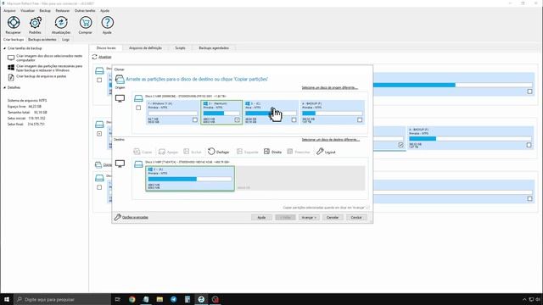
Task: Click the Excluir partition tool
Action: tap(193, 152)
